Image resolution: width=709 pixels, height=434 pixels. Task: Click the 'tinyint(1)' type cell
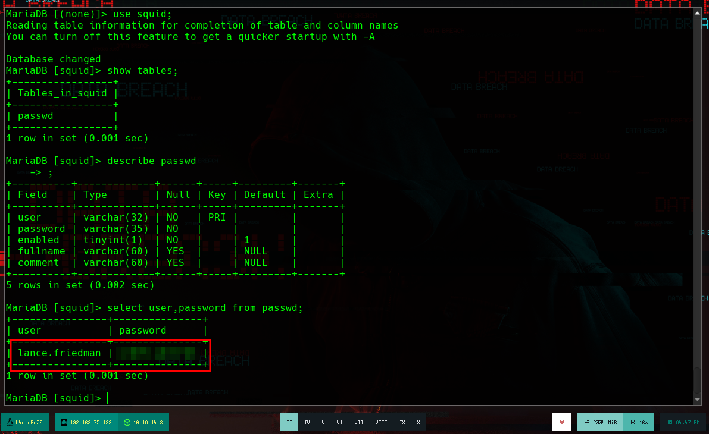113,240
